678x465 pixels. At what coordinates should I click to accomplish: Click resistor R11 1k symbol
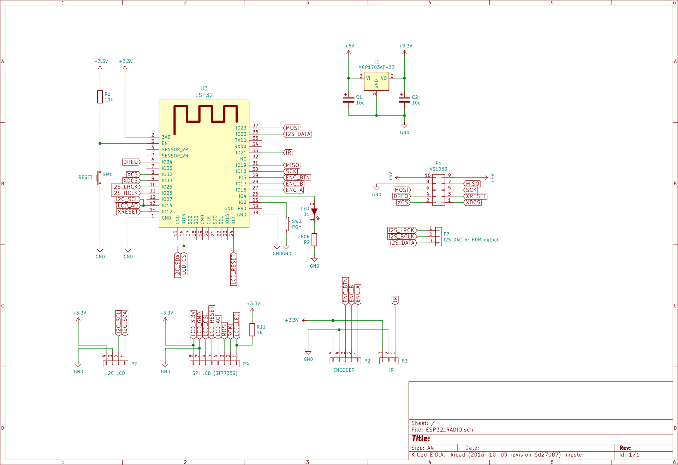252,329
